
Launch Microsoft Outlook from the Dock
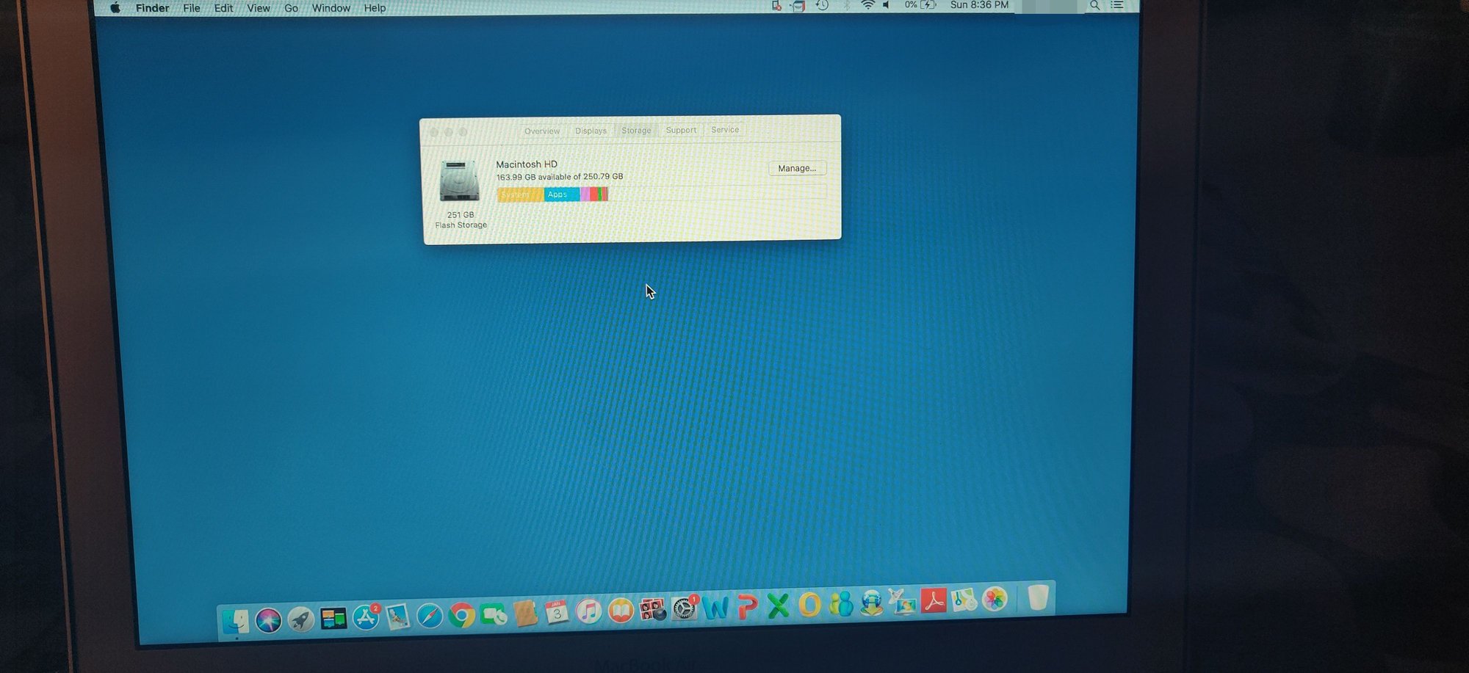tap(809, 605)
